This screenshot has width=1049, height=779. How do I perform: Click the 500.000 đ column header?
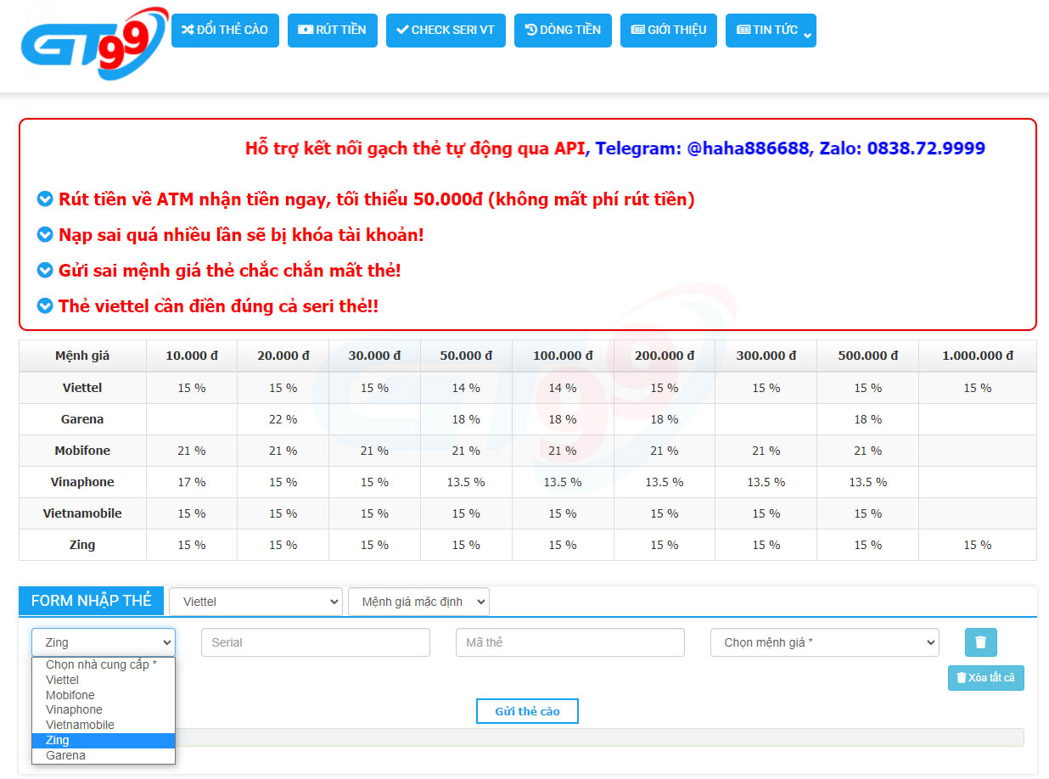click(x=868, y=356)
